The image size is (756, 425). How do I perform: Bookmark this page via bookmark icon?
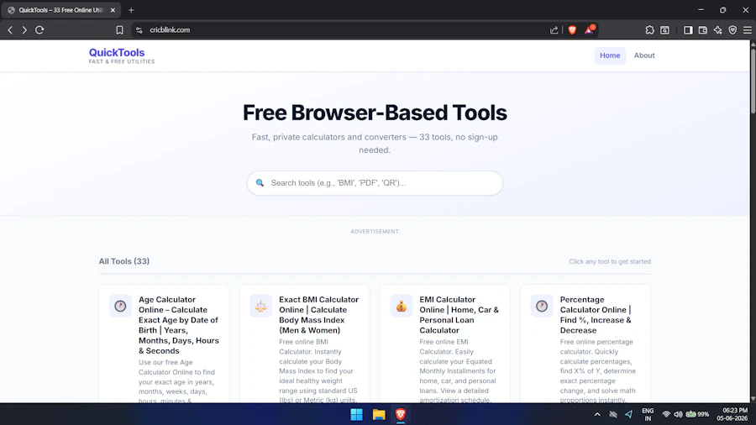coord(119,30)
